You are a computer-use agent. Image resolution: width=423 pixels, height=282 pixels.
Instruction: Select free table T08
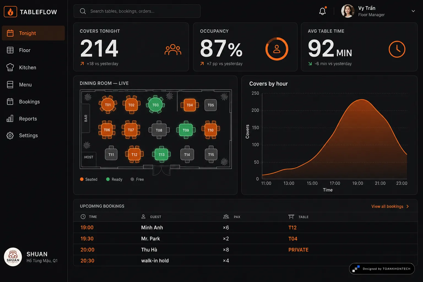159,130
